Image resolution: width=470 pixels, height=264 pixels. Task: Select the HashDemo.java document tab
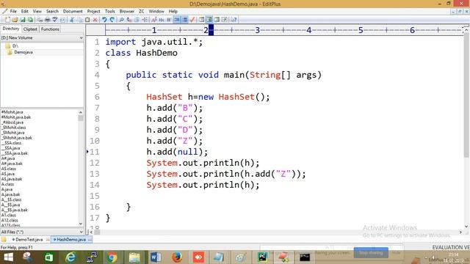[x=71, y=240]
